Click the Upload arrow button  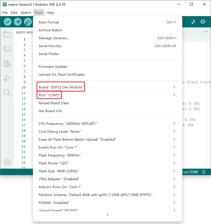[x=18, y=22]
